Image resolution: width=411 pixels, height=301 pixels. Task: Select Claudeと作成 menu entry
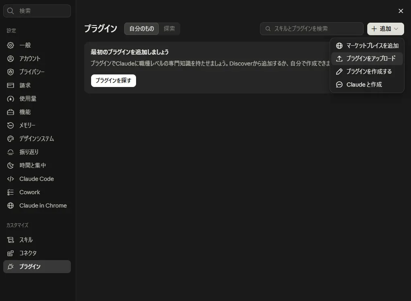click(367, 85)
